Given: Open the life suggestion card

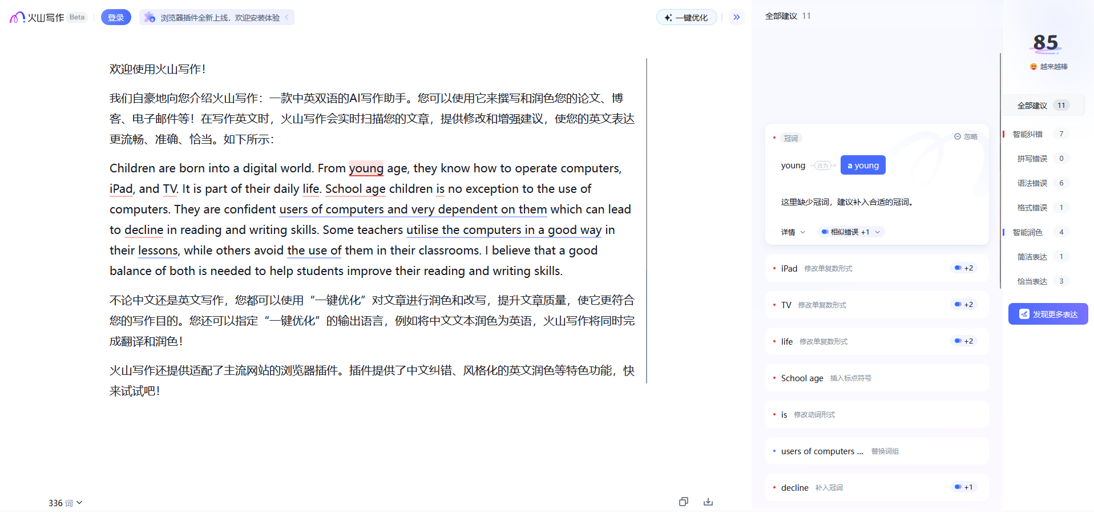Looking at the screenshot, I should pyautogui.click(x=877, y=341).
